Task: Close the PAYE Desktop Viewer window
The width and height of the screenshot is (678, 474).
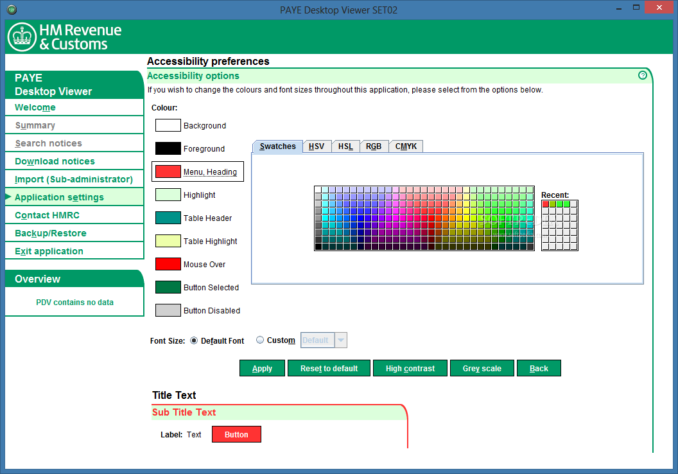Action: pyautogui.click(x=659, y=7)
